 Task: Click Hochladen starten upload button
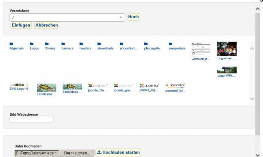(x=118, y=152)
